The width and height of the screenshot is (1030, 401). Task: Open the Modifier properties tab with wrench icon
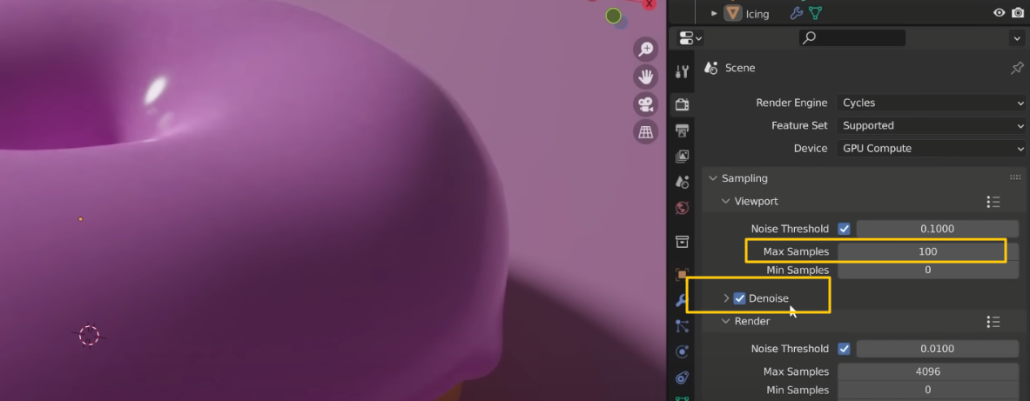tap(682, 301)
